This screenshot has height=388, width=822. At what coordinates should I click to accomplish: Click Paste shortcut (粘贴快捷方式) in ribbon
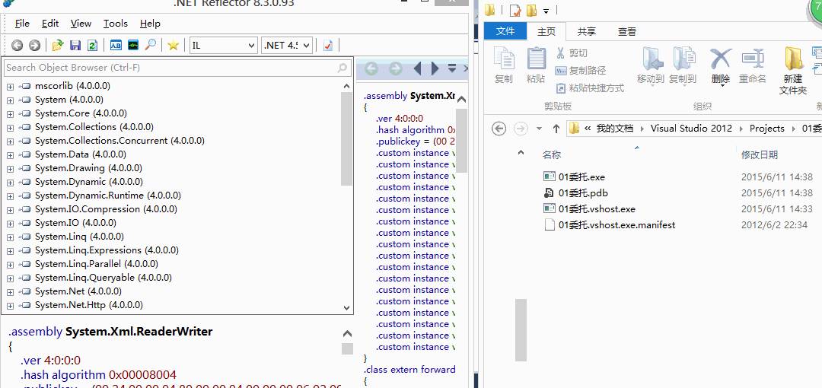[x=590, y=88]
